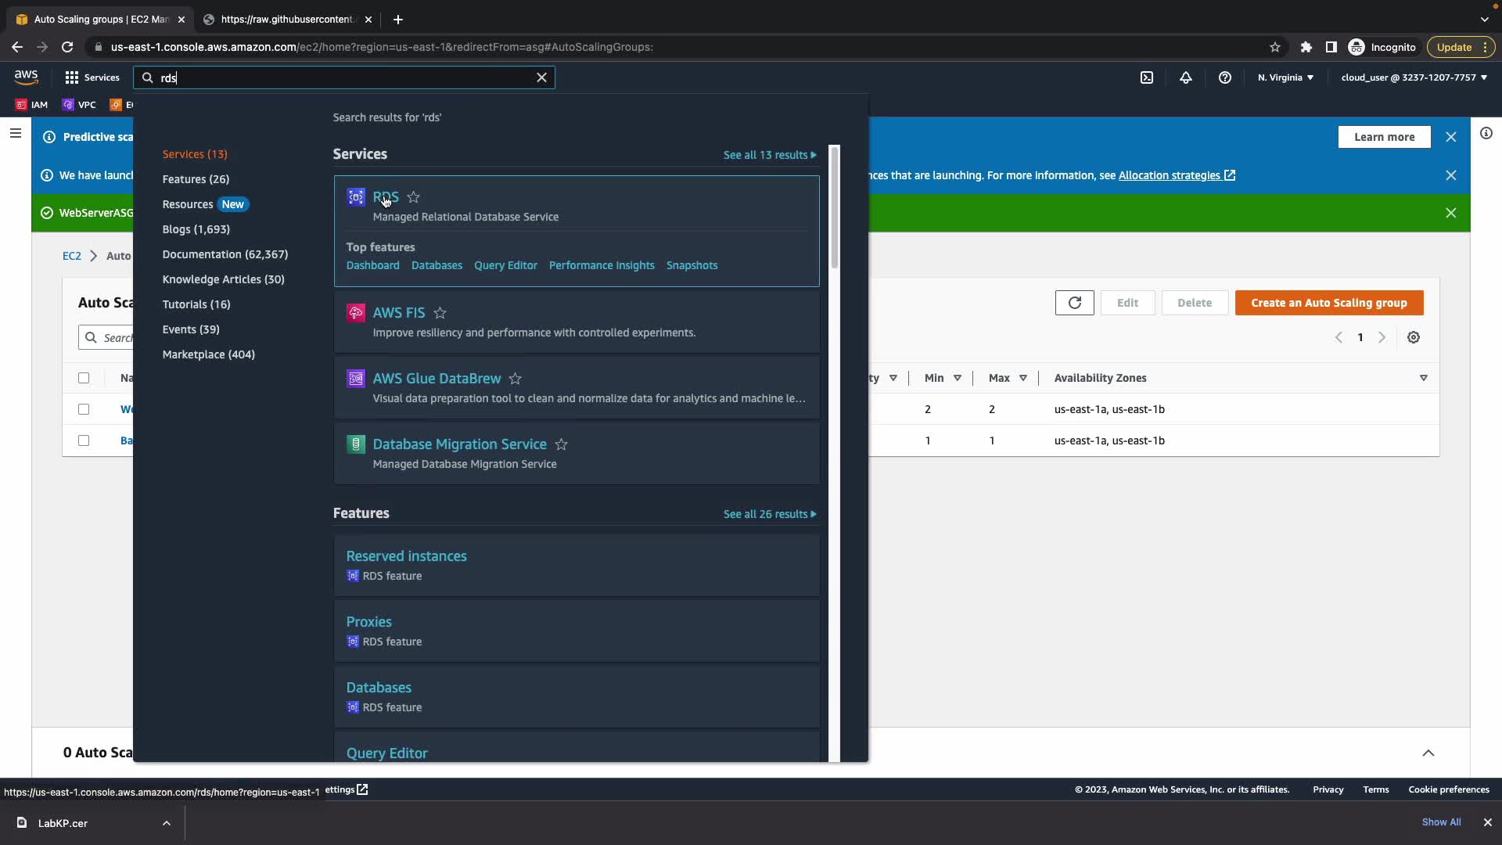Clear the rds search text

(x=541, y=77)
